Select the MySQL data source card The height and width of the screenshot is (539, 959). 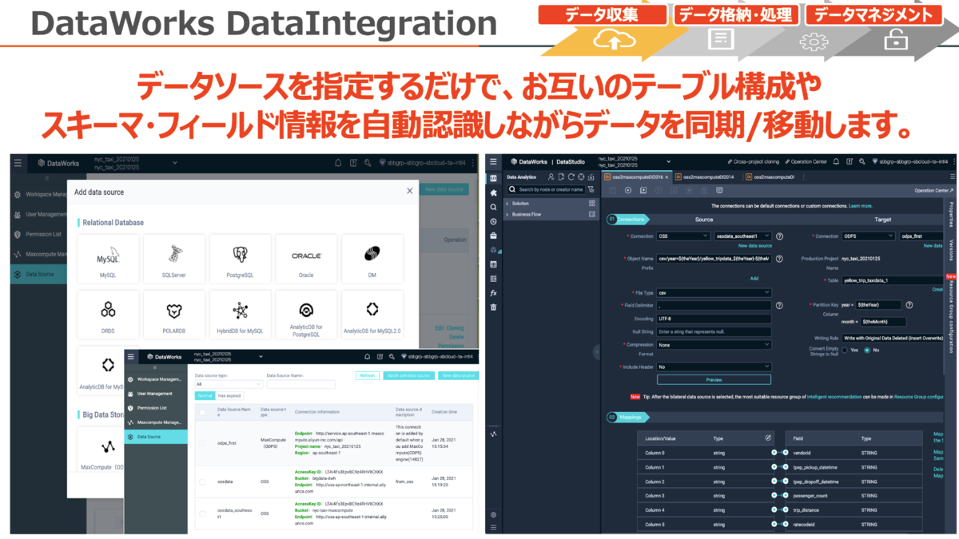108,260
